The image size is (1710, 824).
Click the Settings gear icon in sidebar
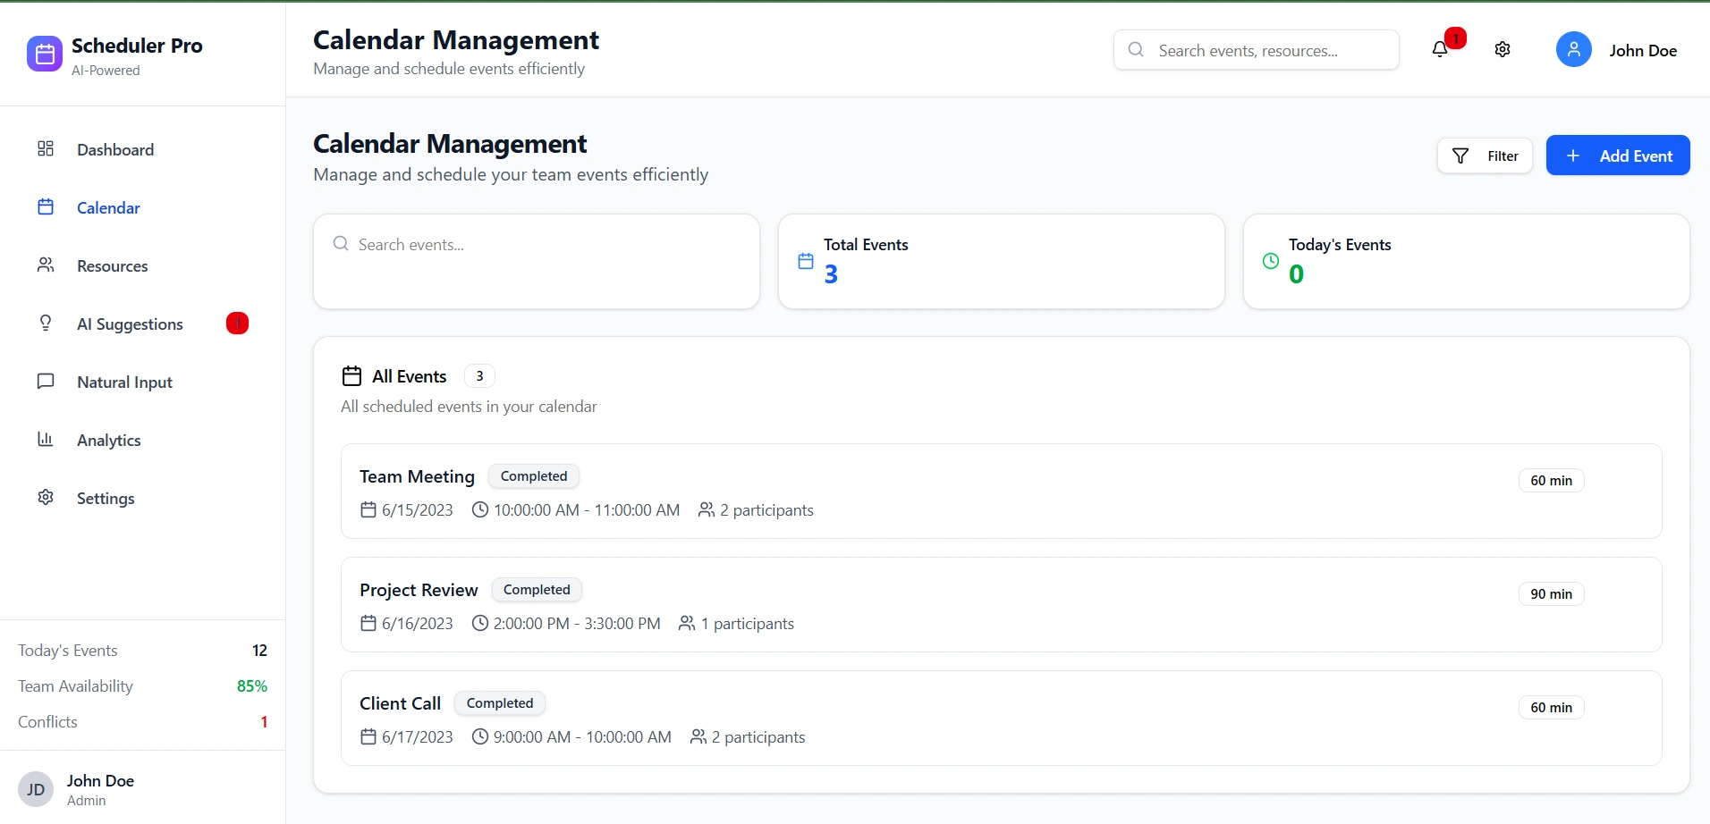(x=46, y=497)
